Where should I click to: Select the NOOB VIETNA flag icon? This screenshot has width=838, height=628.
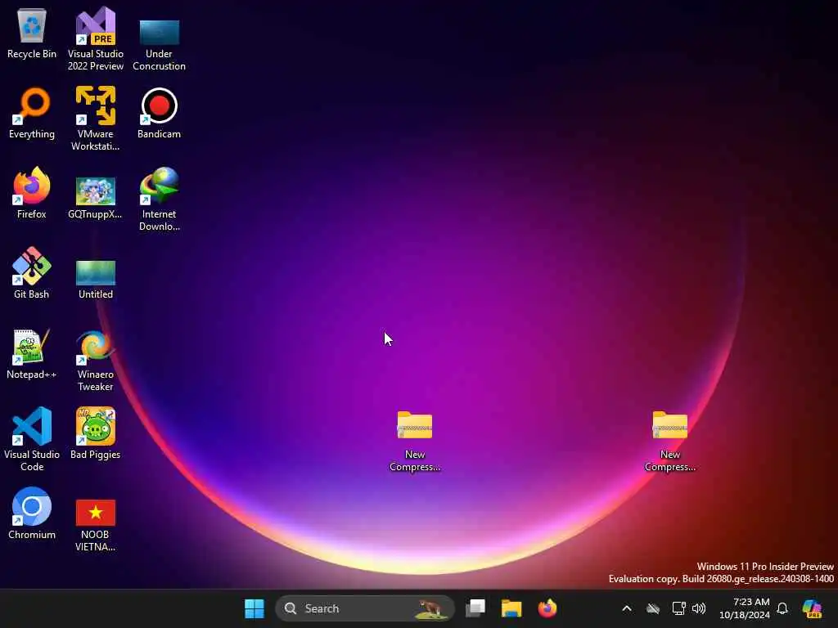[95, 526]
